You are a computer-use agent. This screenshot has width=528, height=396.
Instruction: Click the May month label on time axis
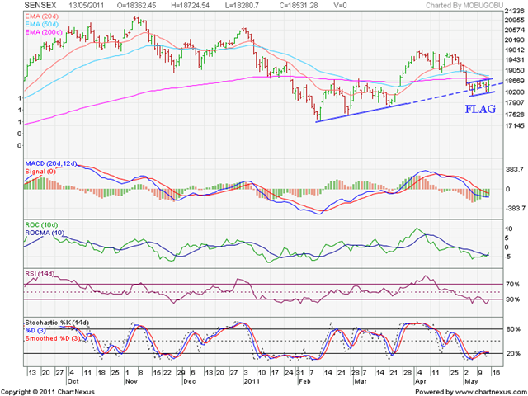[471, 381]
